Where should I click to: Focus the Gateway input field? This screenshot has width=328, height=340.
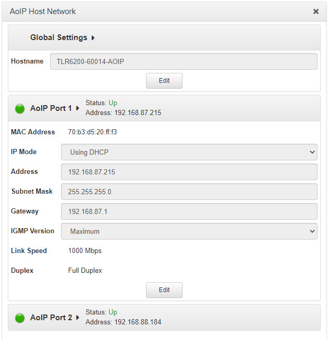point(189,211)
